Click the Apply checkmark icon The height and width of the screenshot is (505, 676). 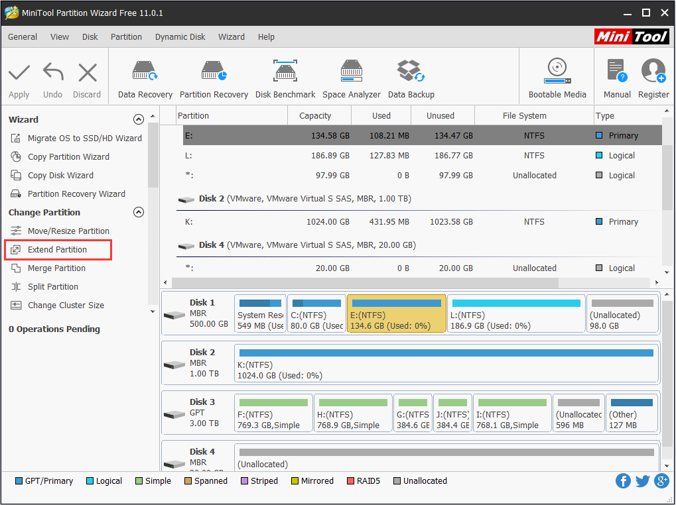pyautogui.click(x=19, y=73)
